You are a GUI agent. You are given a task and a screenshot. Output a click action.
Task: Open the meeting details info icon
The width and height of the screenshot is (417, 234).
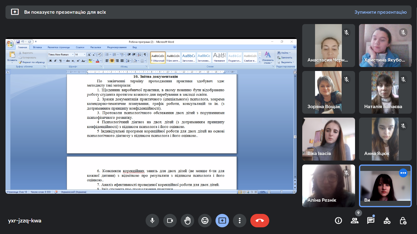coord(338,221)
